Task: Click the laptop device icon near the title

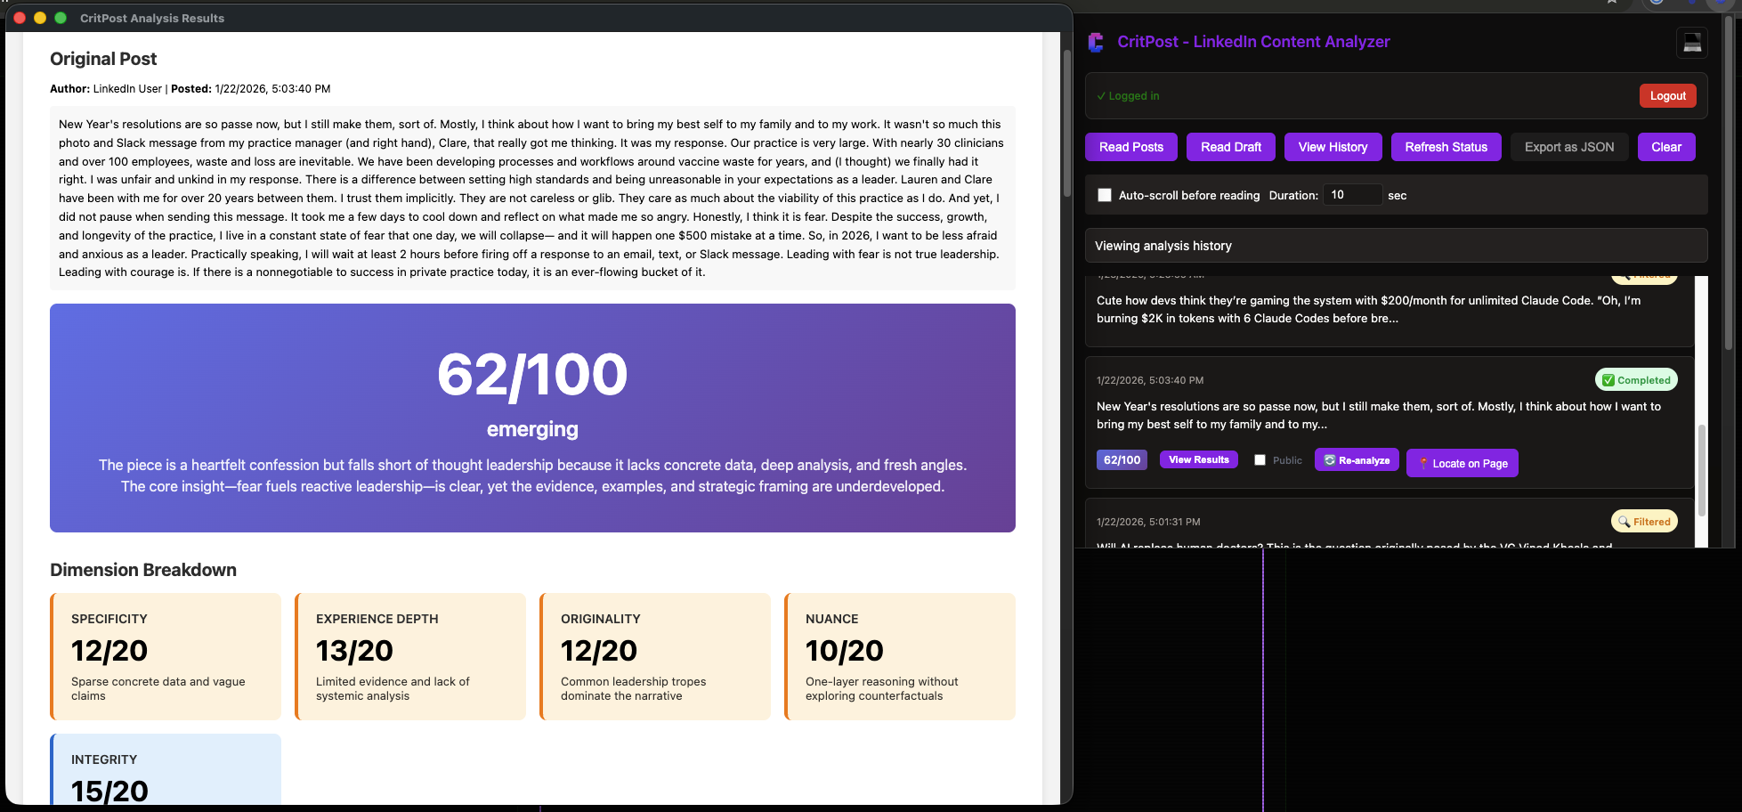Action: click(1692, 43)
